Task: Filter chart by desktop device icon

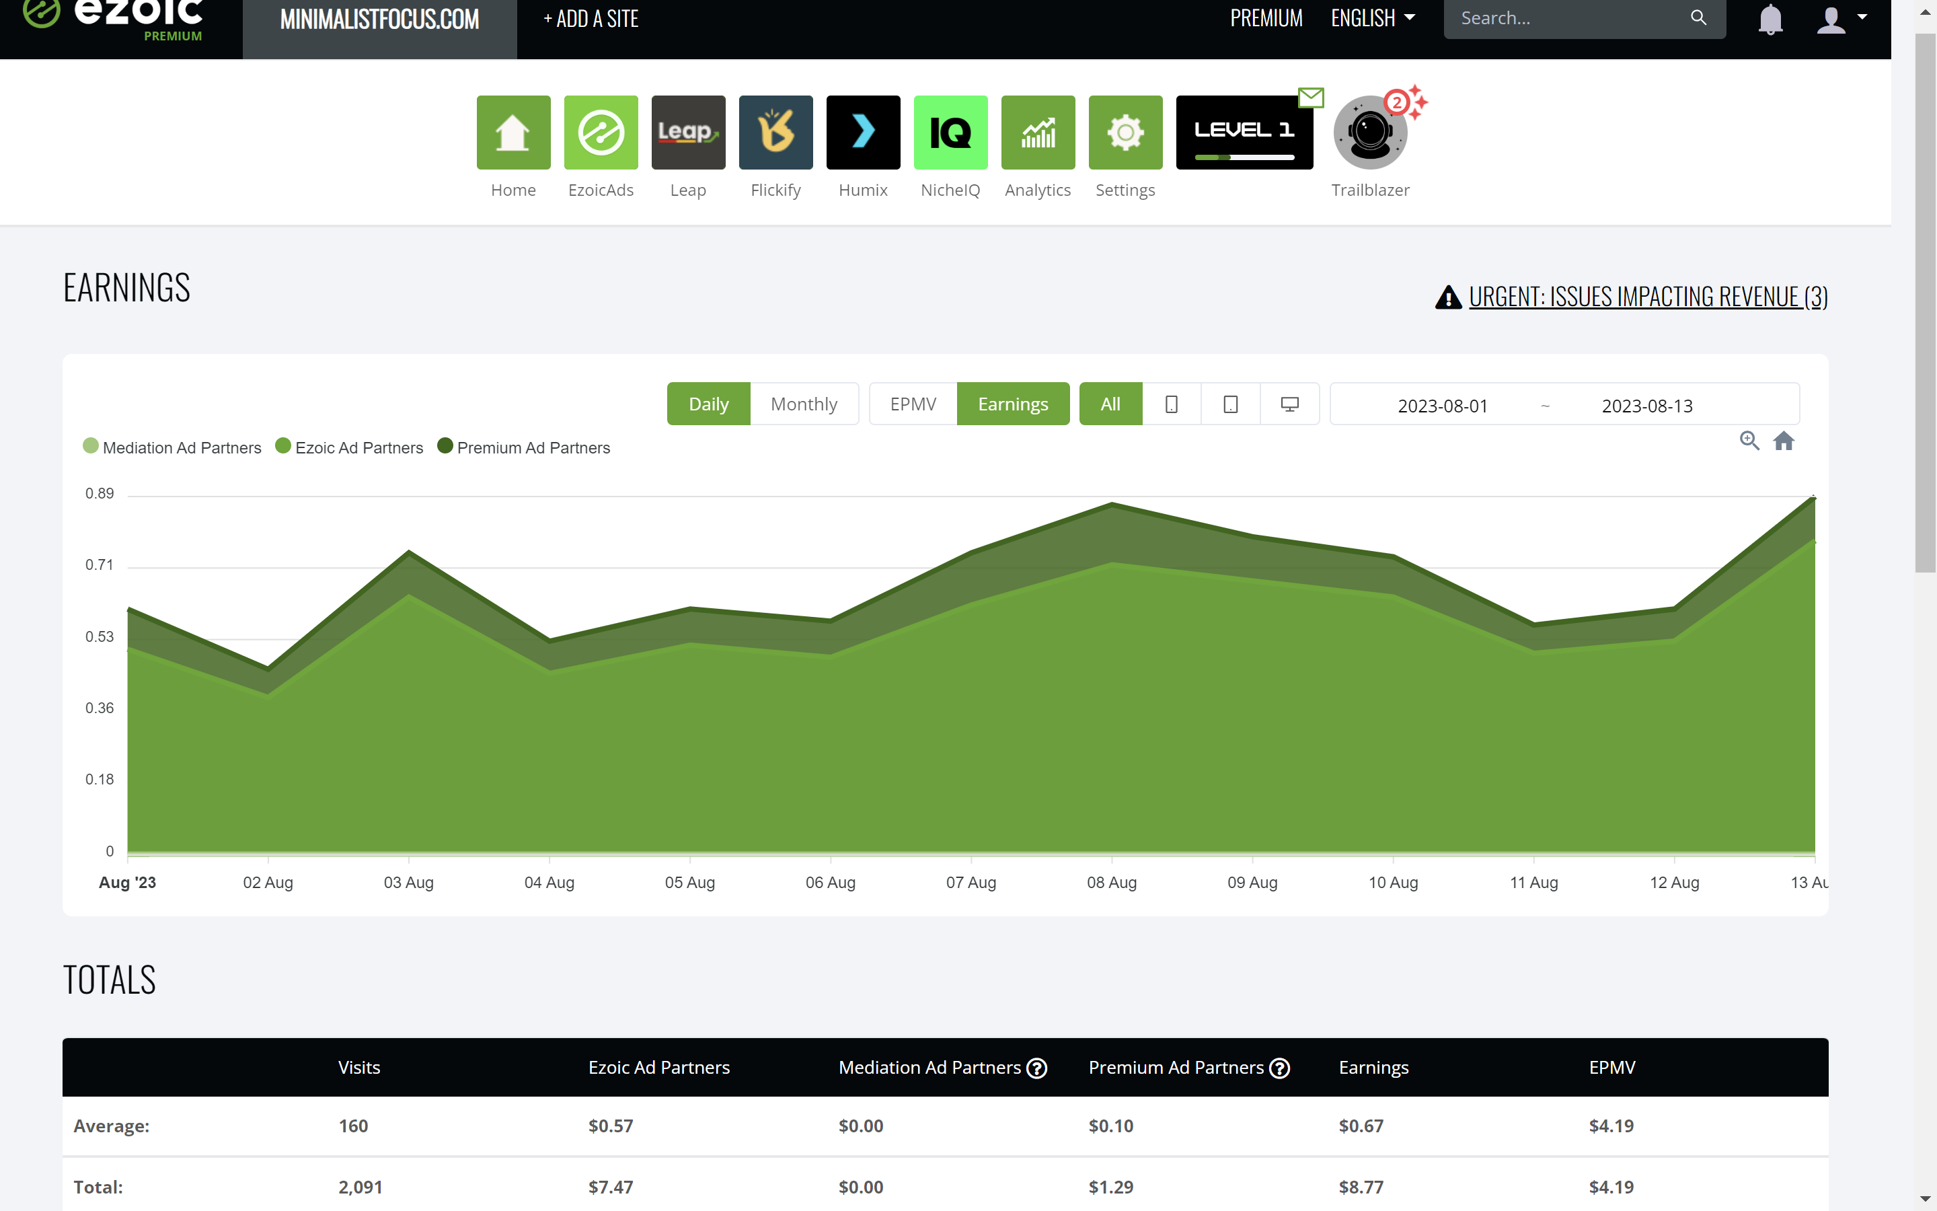Action: 1289,404
